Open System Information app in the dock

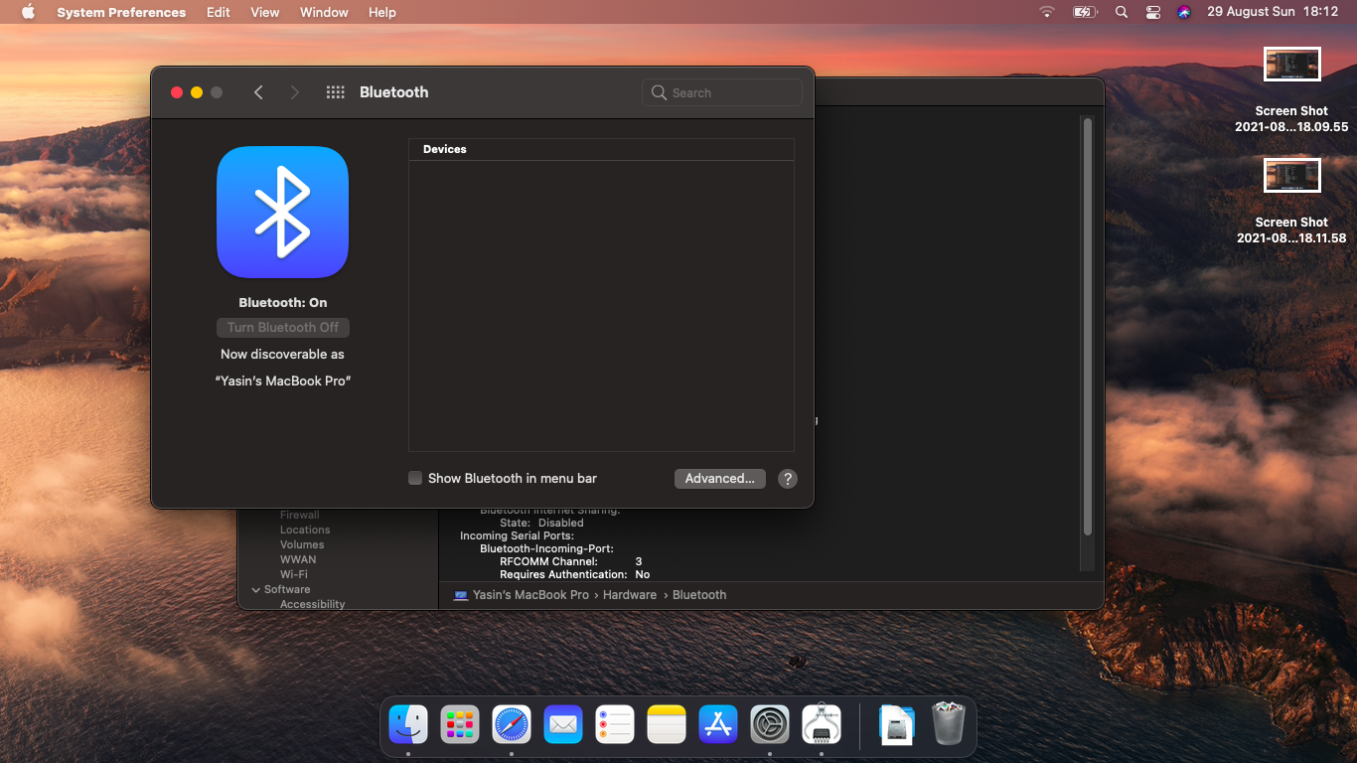pyautogui.click(x=821, y=724)
